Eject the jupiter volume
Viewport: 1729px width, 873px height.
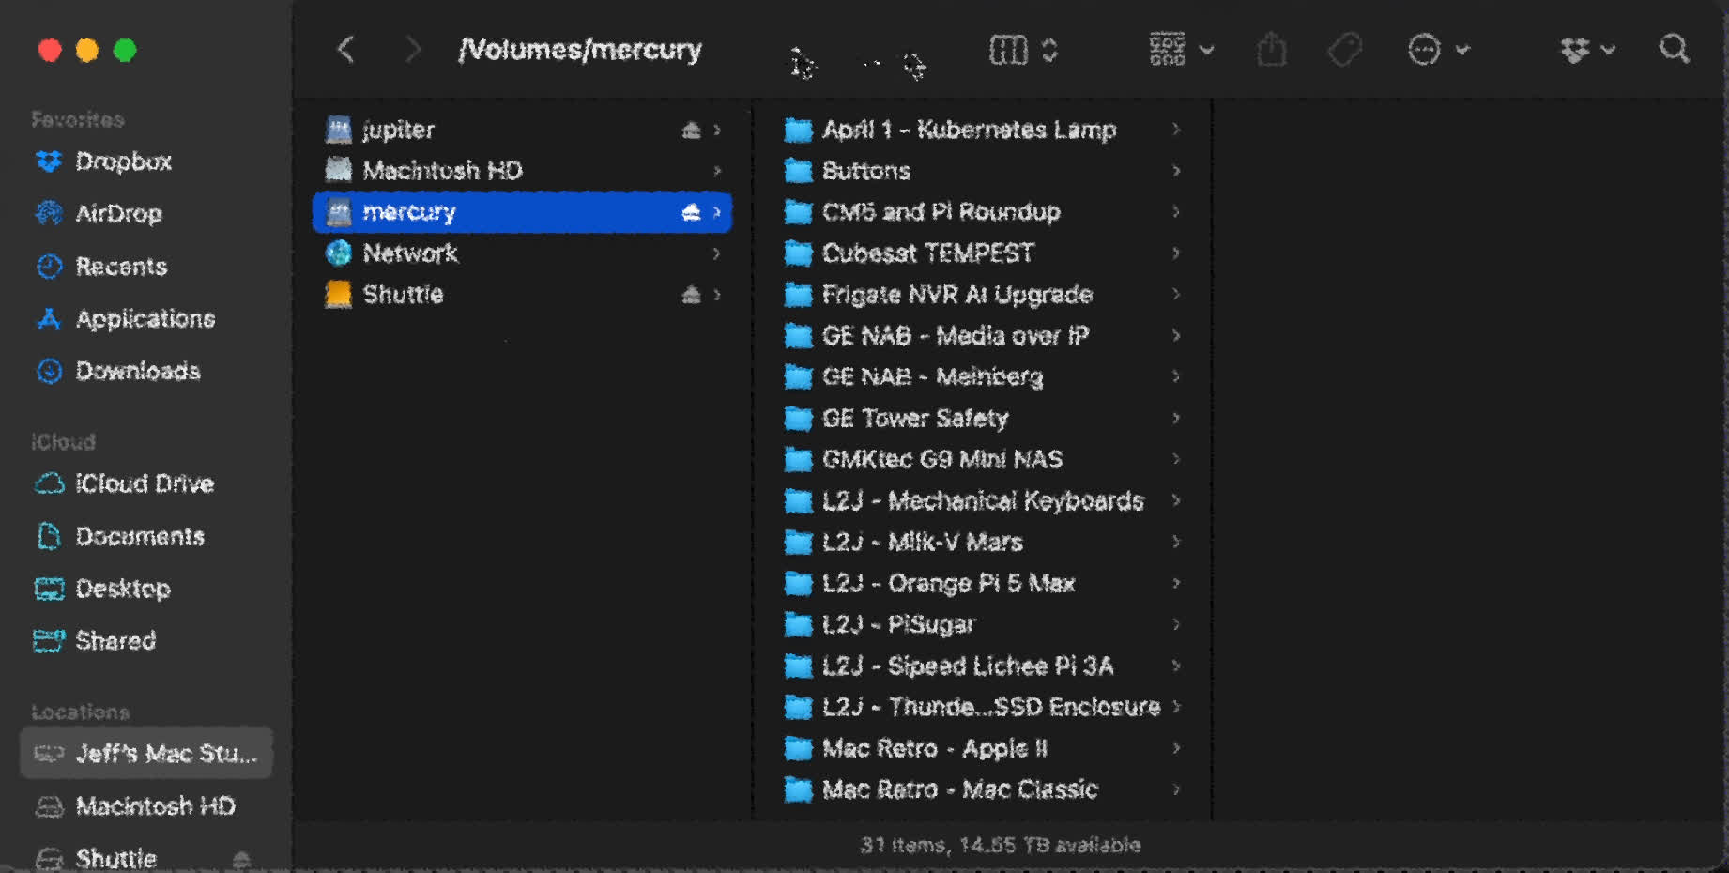[x=691, y=130]
